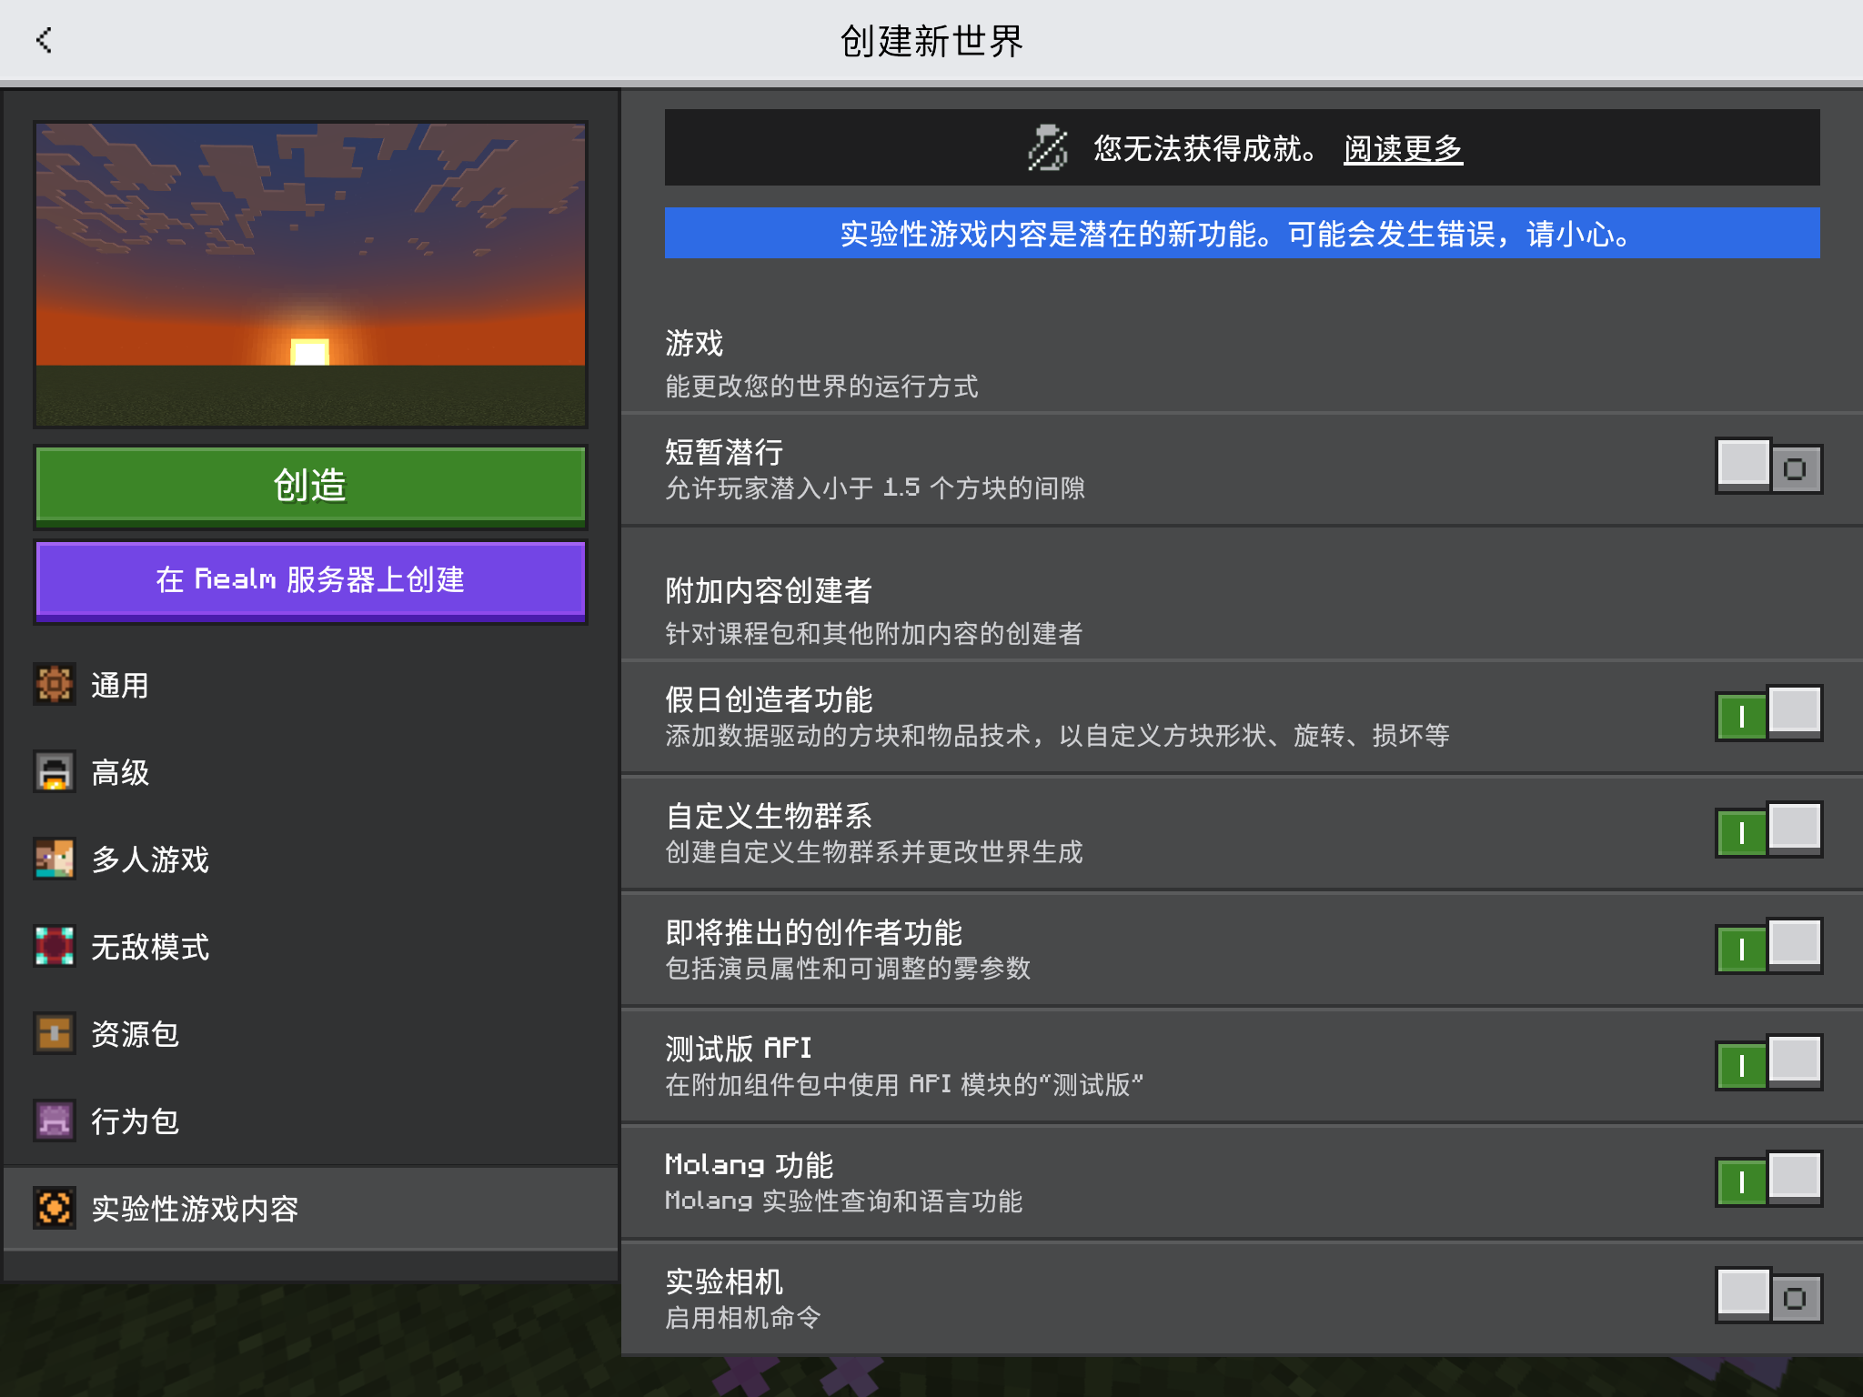Click the back arrow icon
1863x1397 pixels.
[44, 40]
